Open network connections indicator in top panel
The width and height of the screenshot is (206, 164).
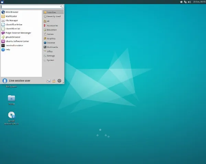[185, 2]
